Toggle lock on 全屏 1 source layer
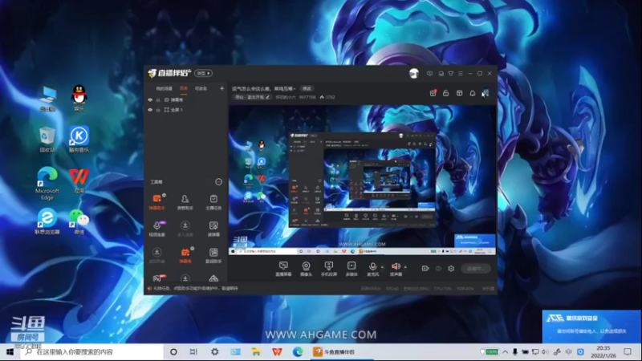Image resolution: width=642 pixels, height=361 pixels. point(158,110)
